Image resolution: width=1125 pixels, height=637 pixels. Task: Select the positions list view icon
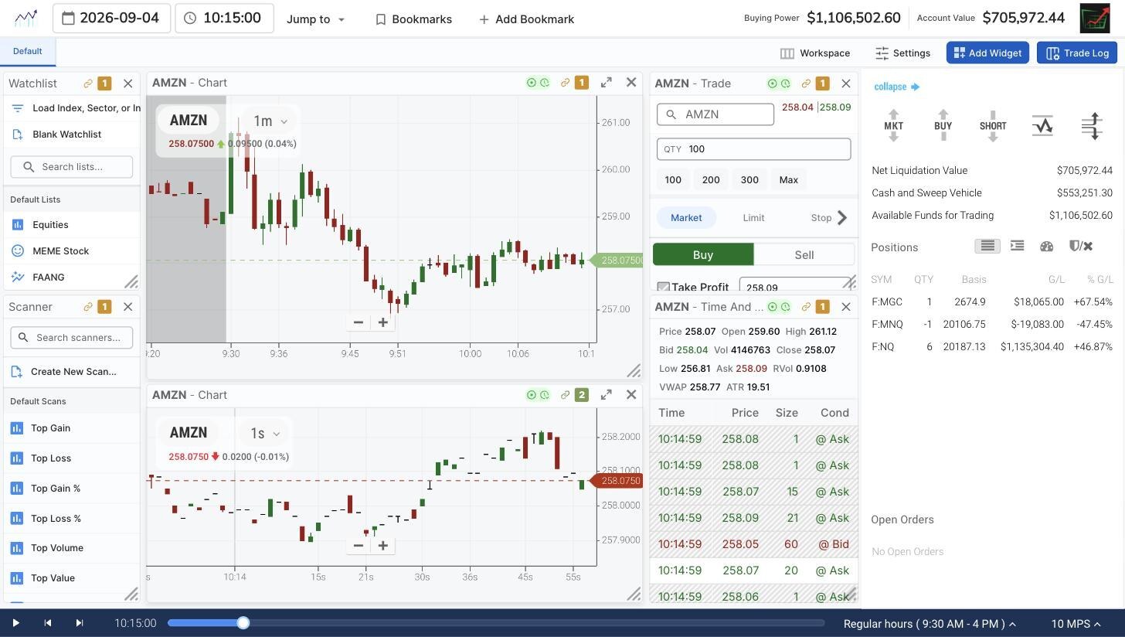click(x=987, y=246)
